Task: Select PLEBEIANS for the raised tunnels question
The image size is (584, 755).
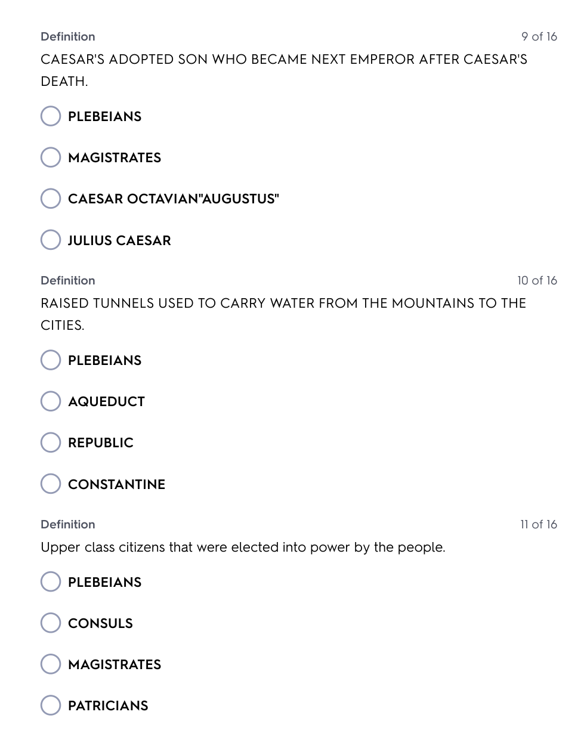Action: [x=51, y=360]
